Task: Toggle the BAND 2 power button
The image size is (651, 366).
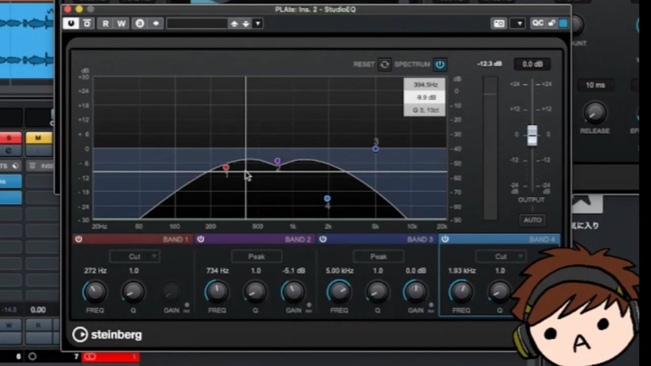Action: pos(201,239)
